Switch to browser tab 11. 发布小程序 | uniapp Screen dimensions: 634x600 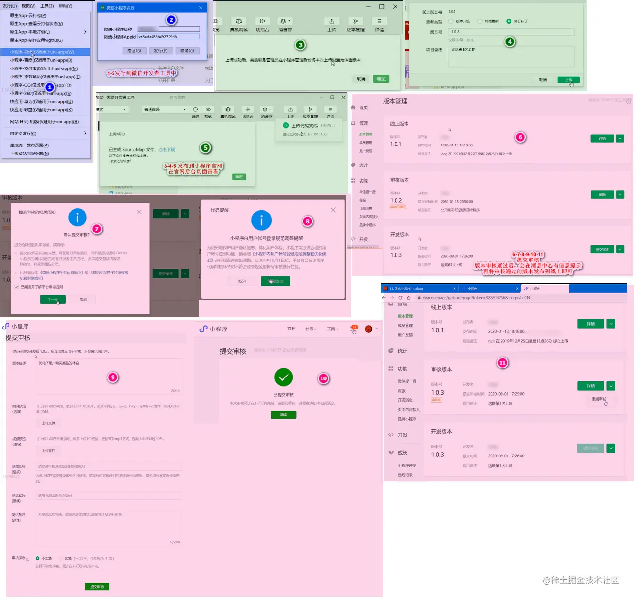(x=420, y=289)
